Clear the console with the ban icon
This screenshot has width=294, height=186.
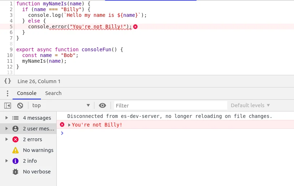click(20, 105)
